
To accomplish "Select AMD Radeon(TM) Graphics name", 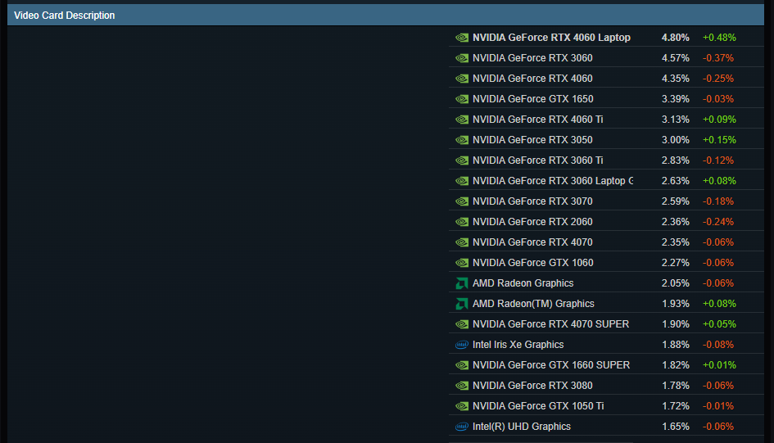I will pos(533,304).
